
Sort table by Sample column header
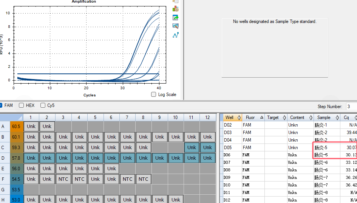[327, 118]
